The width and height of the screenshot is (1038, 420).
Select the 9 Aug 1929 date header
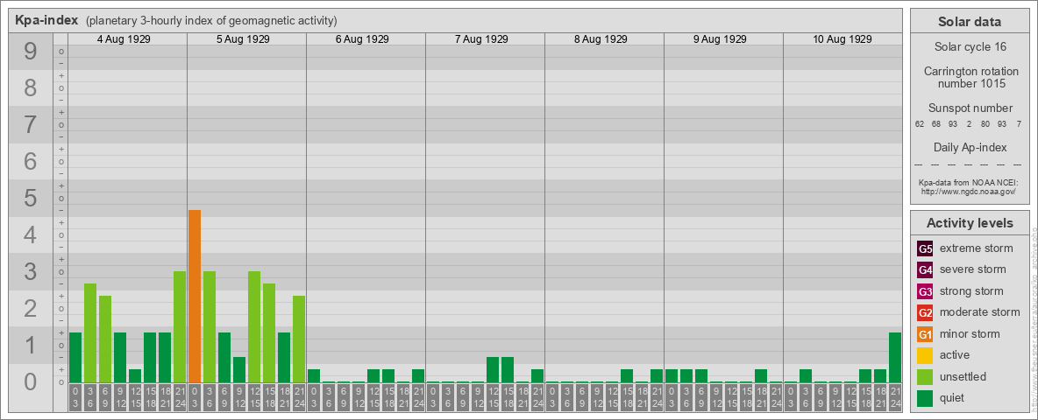point(720,39)
